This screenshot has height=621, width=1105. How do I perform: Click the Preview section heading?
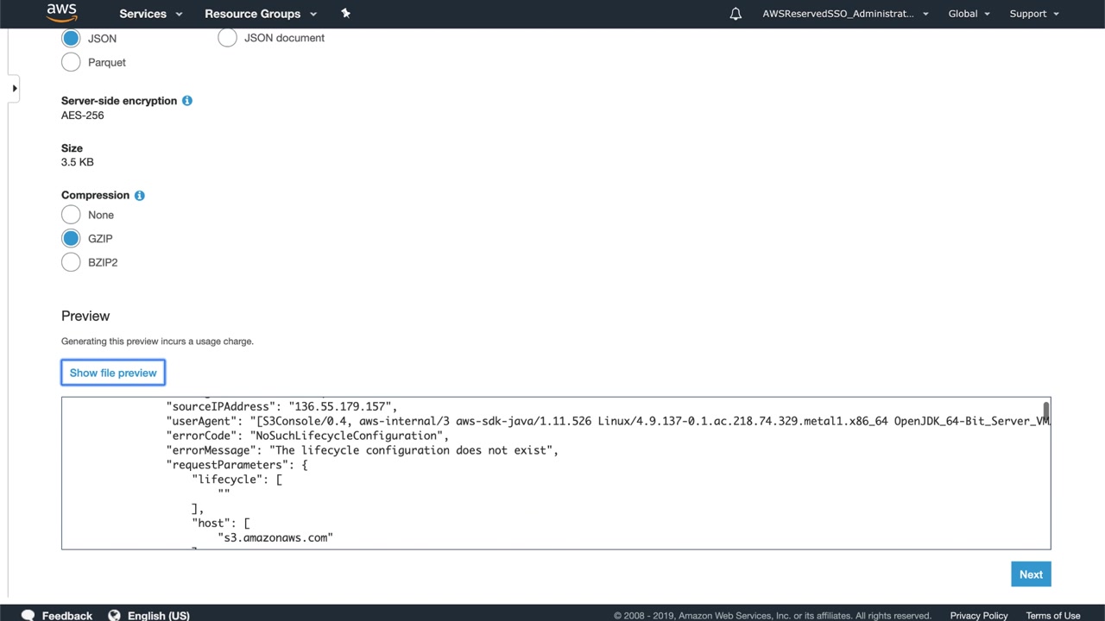coord(85,316)
